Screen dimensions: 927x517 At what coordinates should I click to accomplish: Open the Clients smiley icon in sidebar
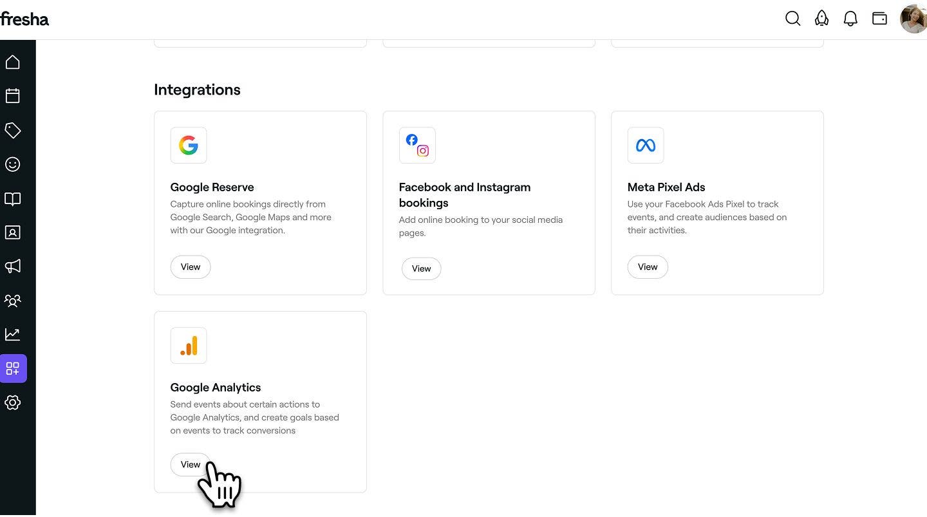13,164
